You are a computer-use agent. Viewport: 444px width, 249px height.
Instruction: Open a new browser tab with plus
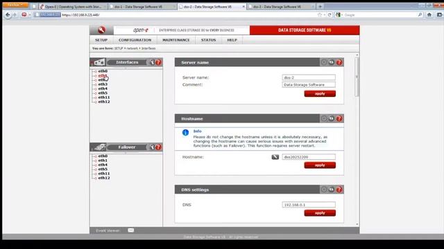(x=321, y=6)
